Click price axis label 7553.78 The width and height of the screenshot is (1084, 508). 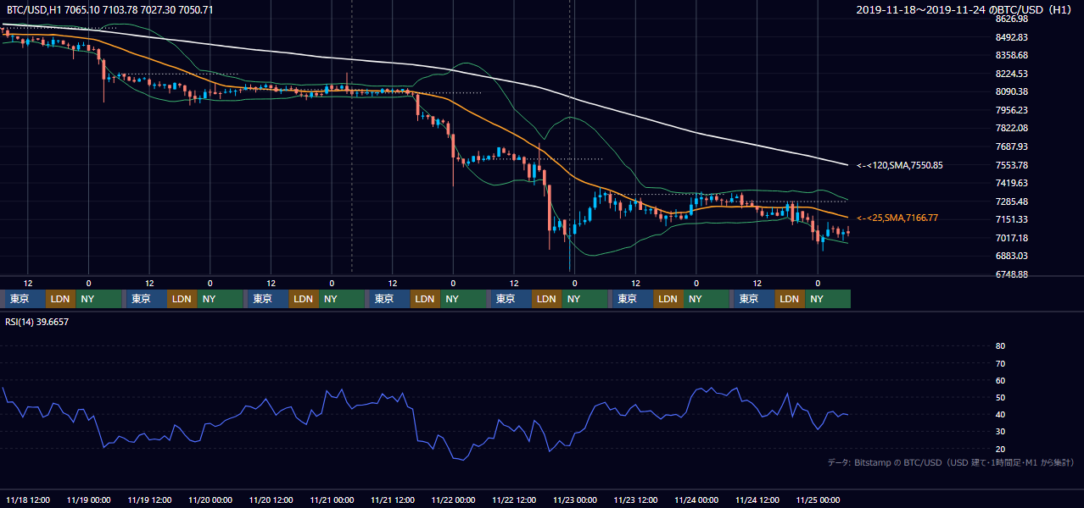pos(1012,165)
